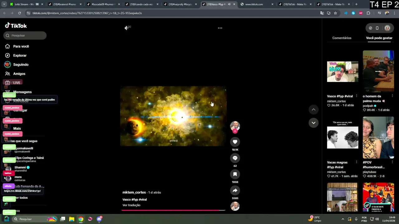Bookmark the video with save icon
399x224 pixels.
pos(235,174)
